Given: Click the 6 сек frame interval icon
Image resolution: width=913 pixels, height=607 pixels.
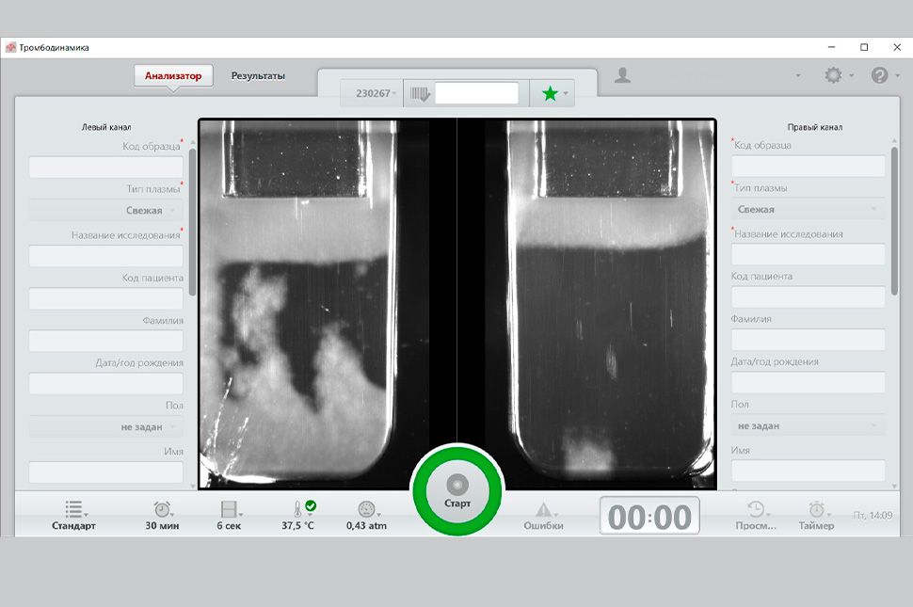Looking at the screenshot, I should coord(229,509).
